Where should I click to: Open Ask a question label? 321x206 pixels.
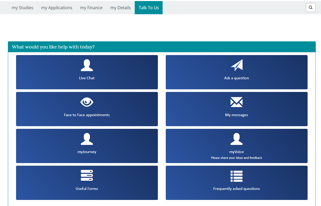(x=237, y=78)
